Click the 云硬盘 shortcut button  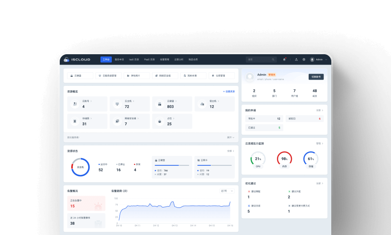pyautogui.click(x=81, y=76)
